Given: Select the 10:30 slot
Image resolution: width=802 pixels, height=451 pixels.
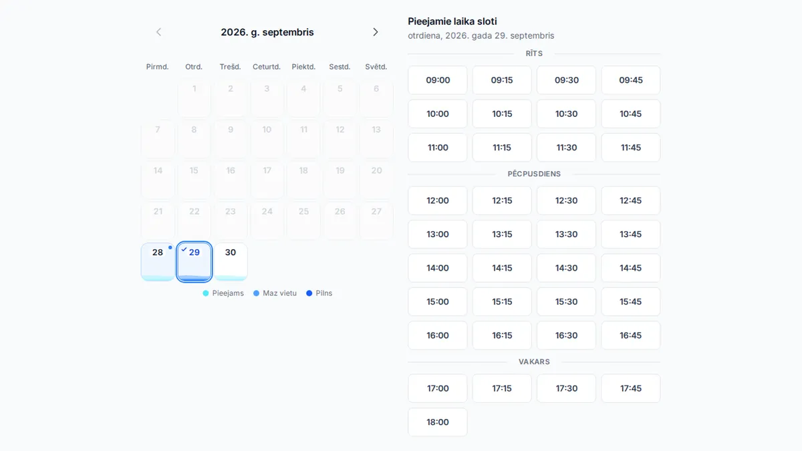Looking at the screenshot, I should [566, 114].
